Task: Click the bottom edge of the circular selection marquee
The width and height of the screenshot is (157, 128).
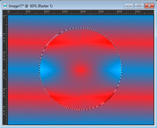Action: 81,109
